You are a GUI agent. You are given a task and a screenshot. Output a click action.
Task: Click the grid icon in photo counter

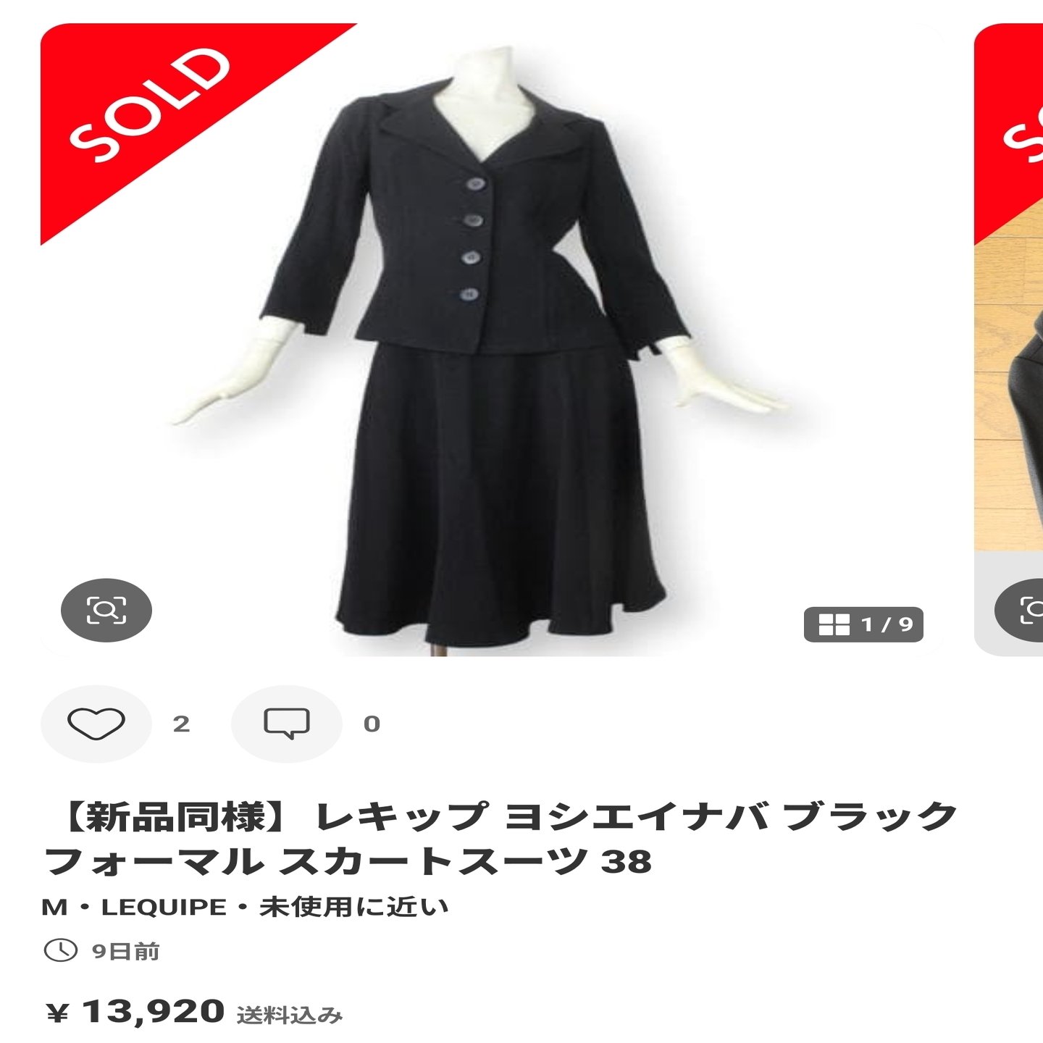click(834, 624)
